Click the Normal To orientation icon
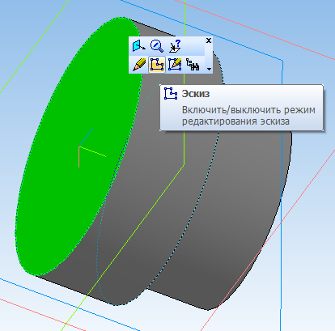The width and height of the screenshot is (335, 331). point(138,46)
